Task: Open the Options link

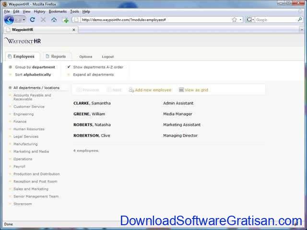Action: point(85,57)
